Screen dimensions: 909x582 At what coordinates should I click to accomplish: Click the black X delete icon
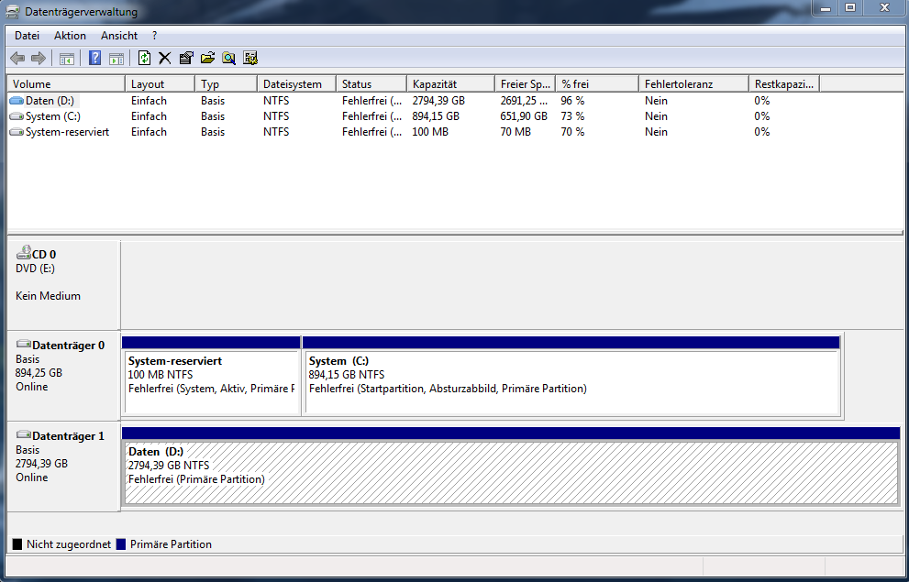coord(165,58)
